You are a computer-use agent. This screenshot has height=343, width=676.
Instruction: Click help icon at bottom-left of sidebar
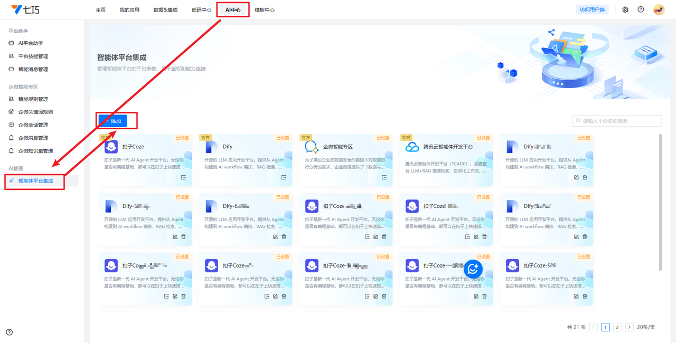coord(10,332)
